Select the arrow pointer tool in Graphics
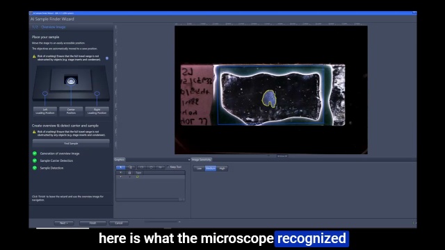The height and width of the screenshot is (250, 445). pyautogui.click(x=120, y=167)
